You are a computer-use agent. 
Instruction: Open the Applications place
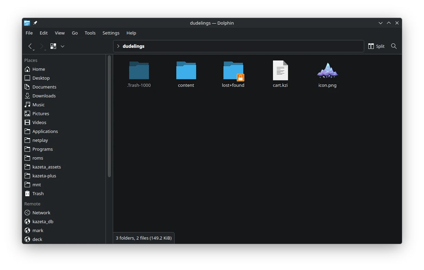45,131
